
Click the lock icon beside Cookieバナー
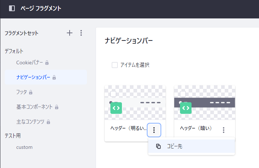click(x=47, y=63)
